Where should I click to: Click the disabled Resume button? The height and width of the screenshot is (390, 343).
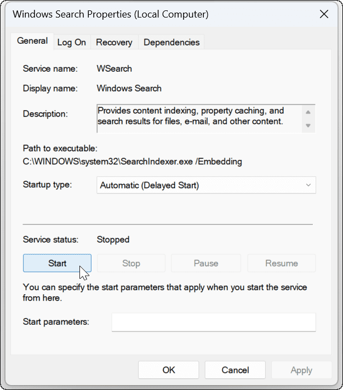pos(282,263)
